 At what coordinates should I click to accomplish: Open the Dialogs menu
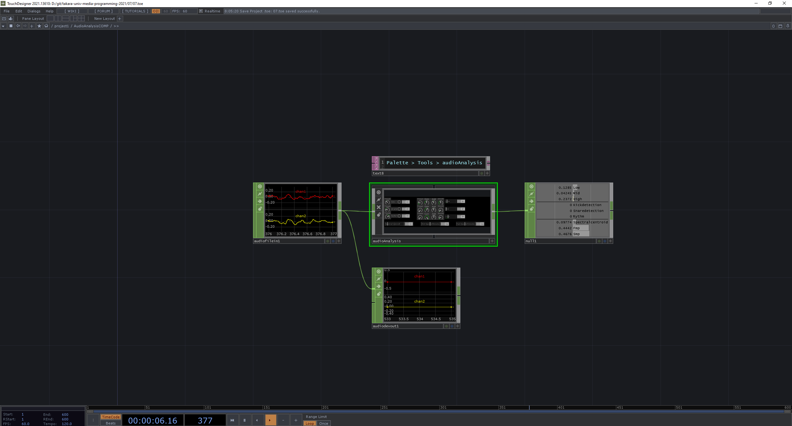34,11
